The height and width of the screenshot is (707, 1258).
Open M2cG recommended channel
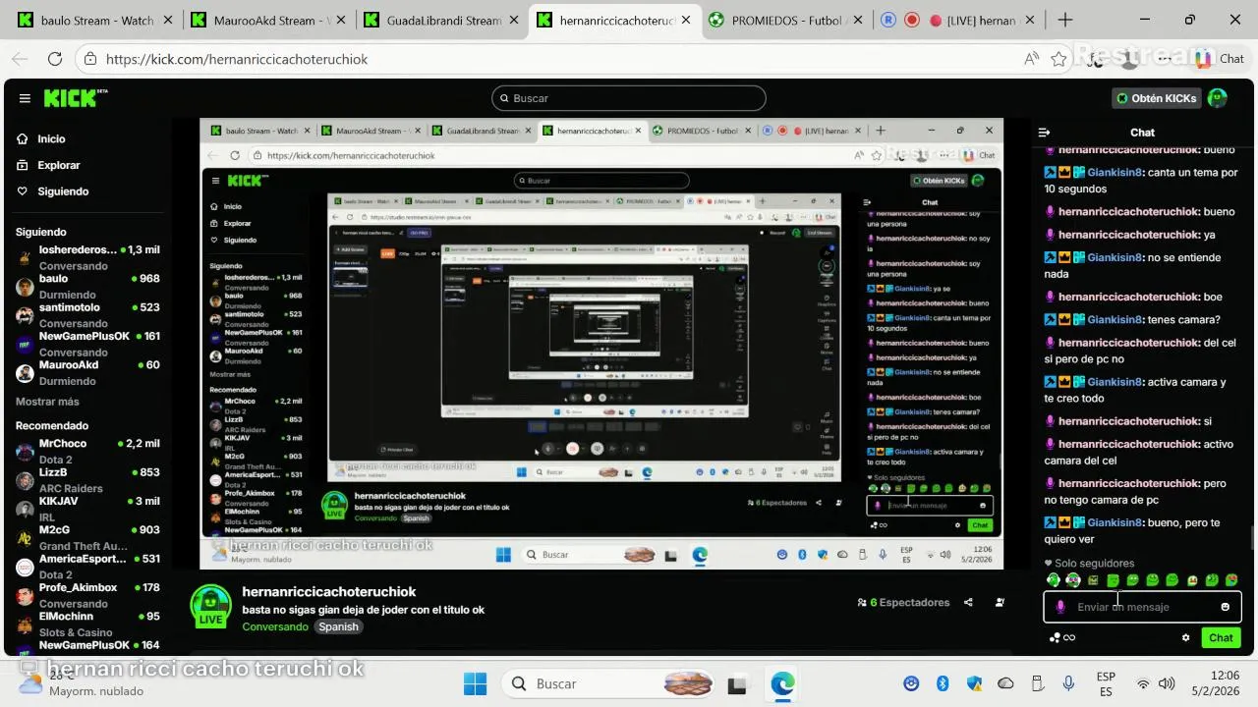87,537
